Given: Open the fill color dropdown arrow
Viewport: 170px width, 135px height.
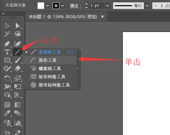Looking at the screenshot, I should (47, 5).
